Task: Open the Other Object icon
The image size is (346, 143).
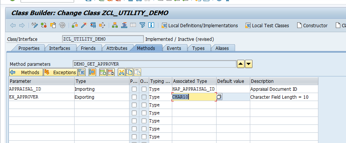Action: point(53,25)
